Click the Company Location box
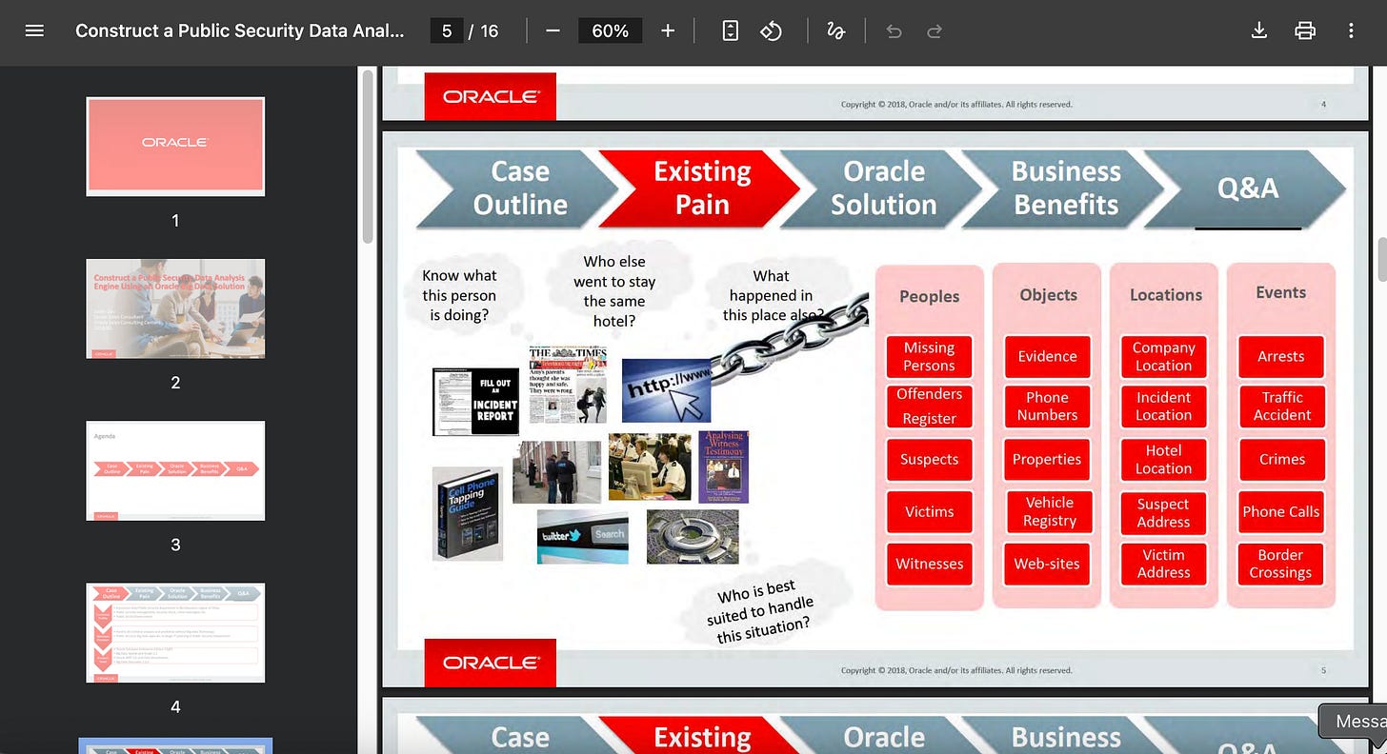Viewport: 1387px width, 754px height. (x=1163, y=357)
